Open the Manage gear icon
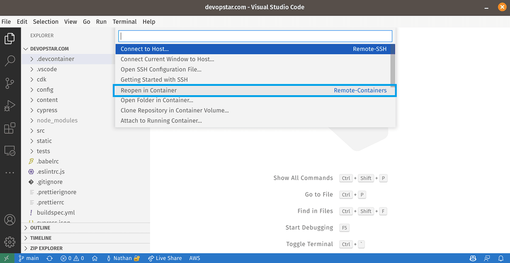 coord(10,242)
